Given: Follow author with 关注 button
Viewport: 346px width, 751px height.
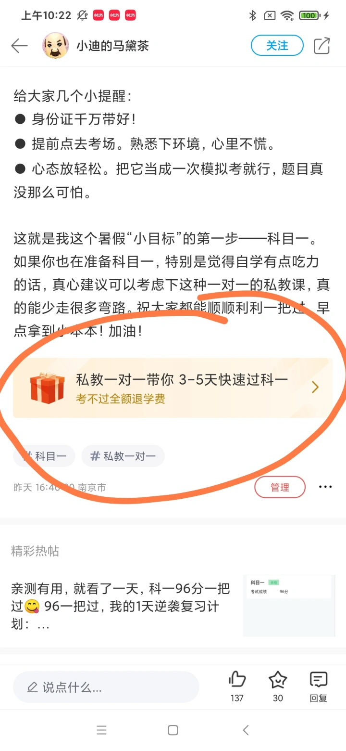Looking at the screenshot, I should pos(277,46).
